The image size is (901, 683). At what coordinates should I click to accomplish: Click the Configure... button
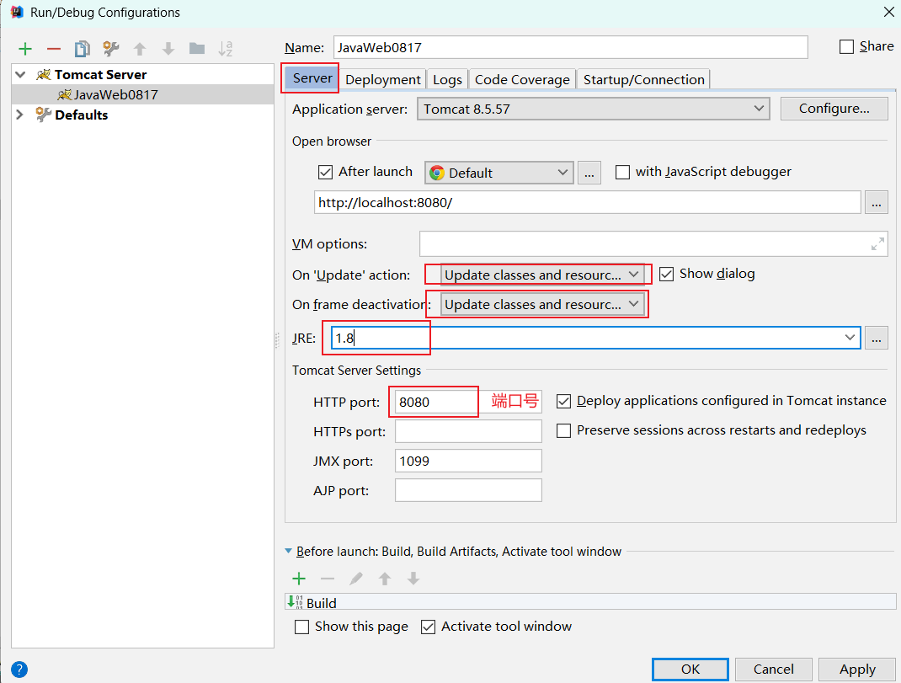tap(834, 109)
